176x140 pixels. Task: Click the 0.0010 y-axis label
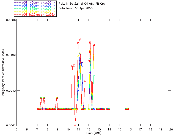(11, 91)
